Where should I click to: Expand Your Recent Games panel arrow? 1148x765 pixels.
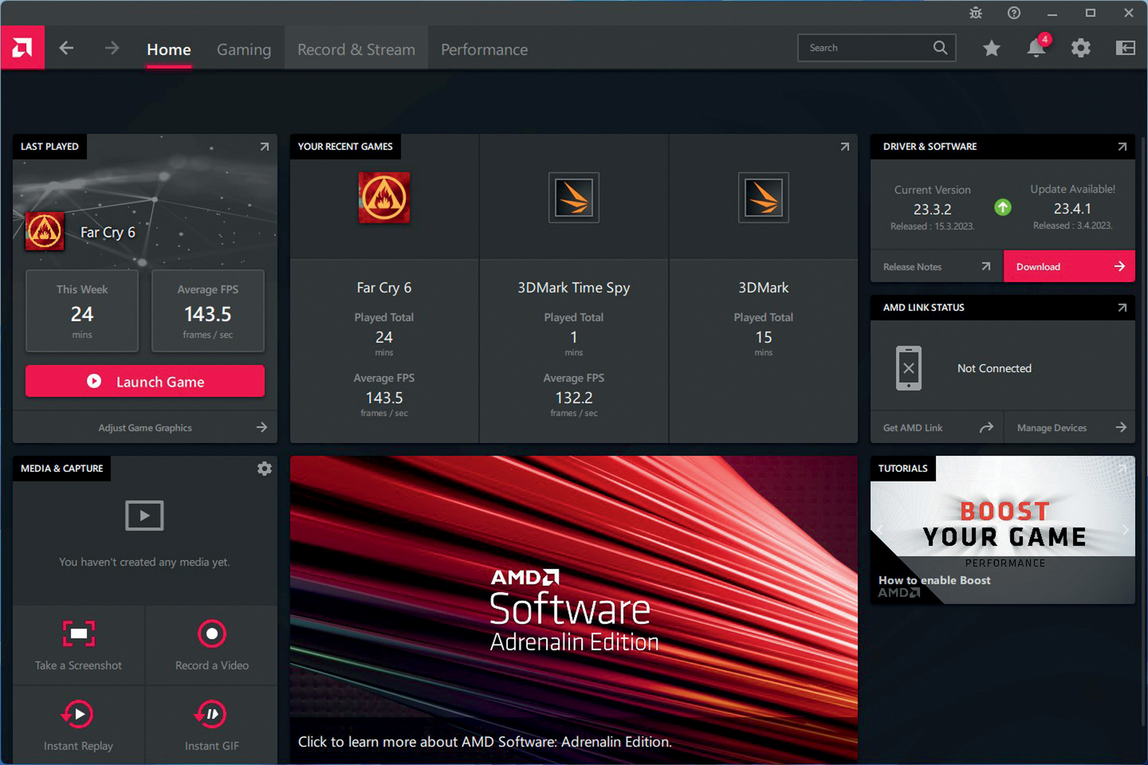pos(845,147)
